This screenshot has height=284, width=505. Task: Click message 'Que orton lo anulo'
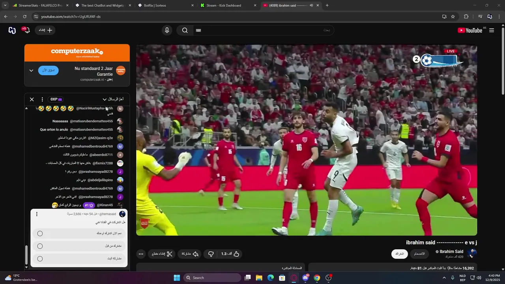pyautogui.click(x=54, y=129)
